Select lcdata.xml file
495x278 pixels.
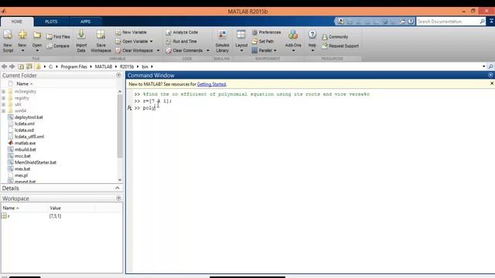coord(25,124)
